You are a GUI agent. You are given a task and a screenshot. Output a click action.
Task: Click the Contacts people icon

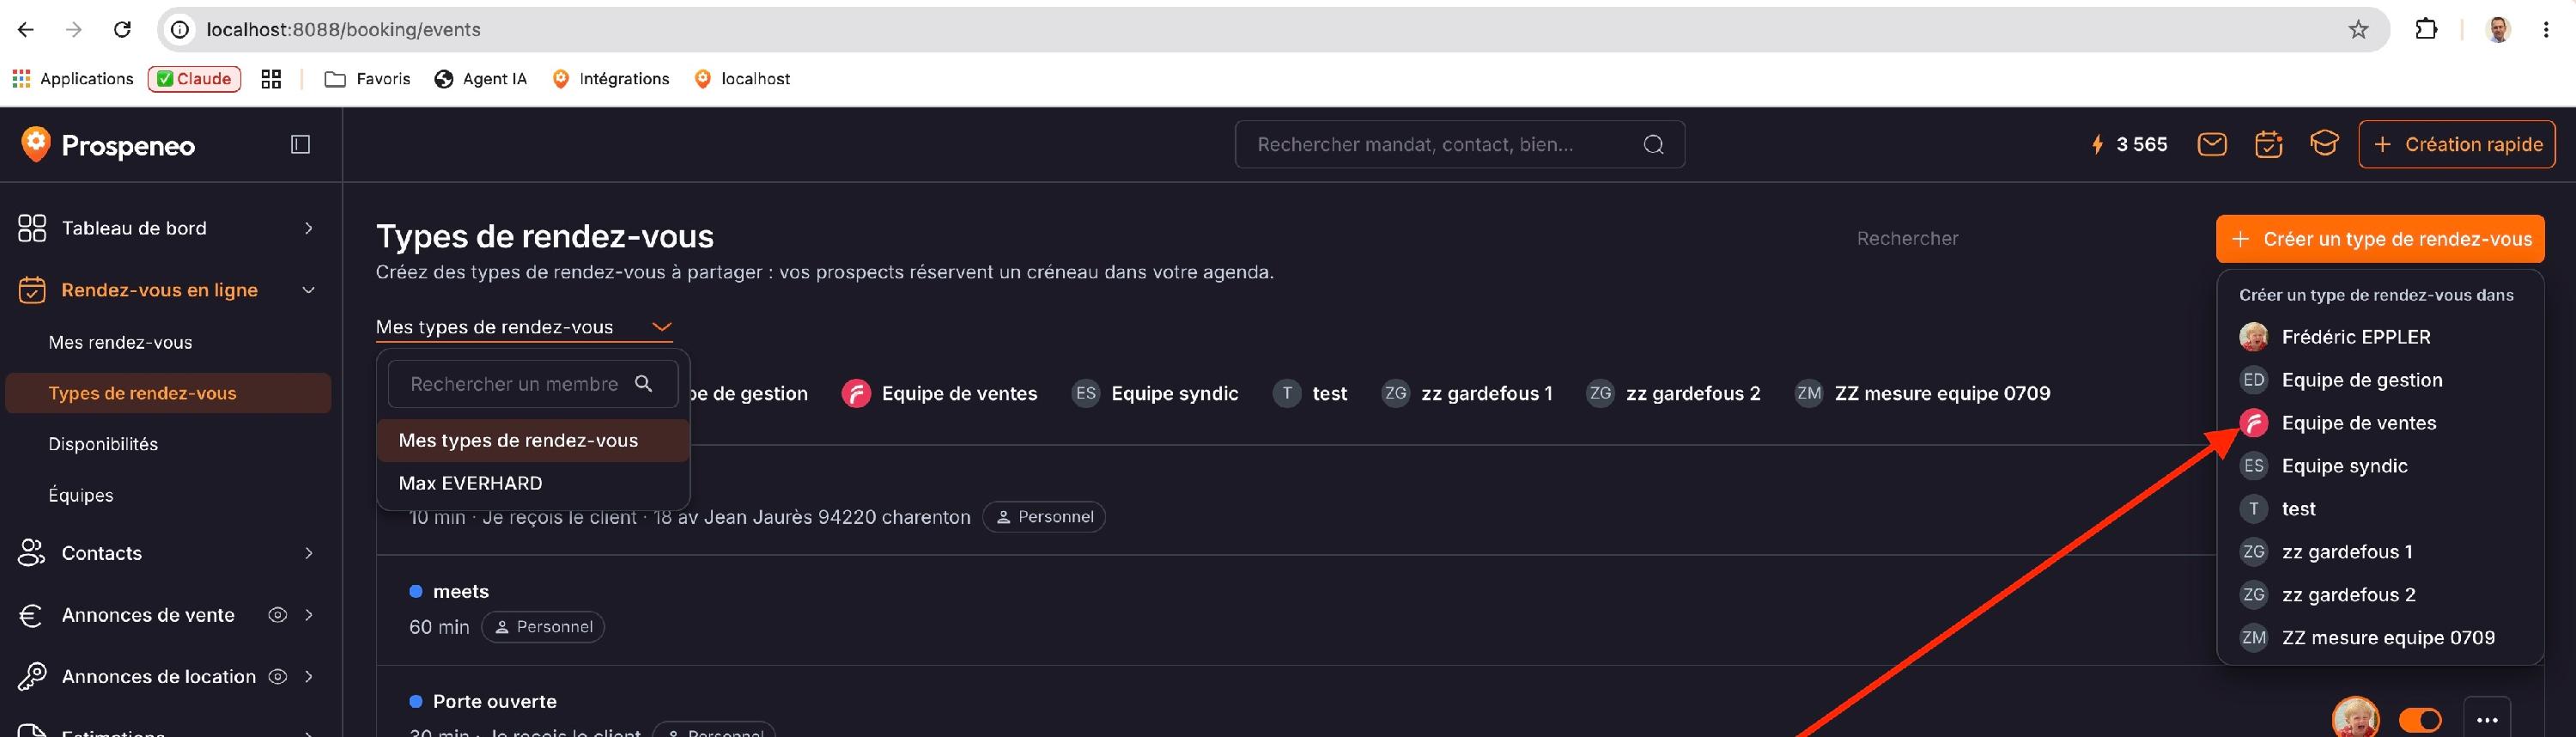(x=32, y=553)
